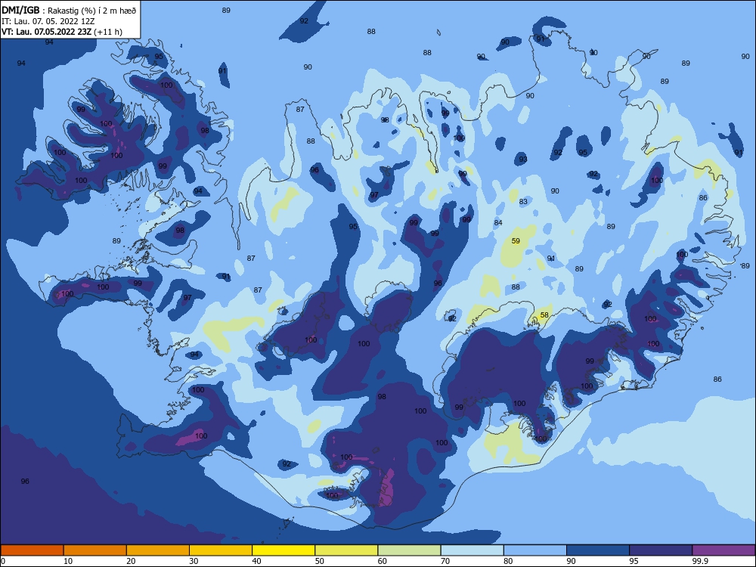Select the humidity value 83 on the map
The image size is (756, 567).
[x=523, y=202]
